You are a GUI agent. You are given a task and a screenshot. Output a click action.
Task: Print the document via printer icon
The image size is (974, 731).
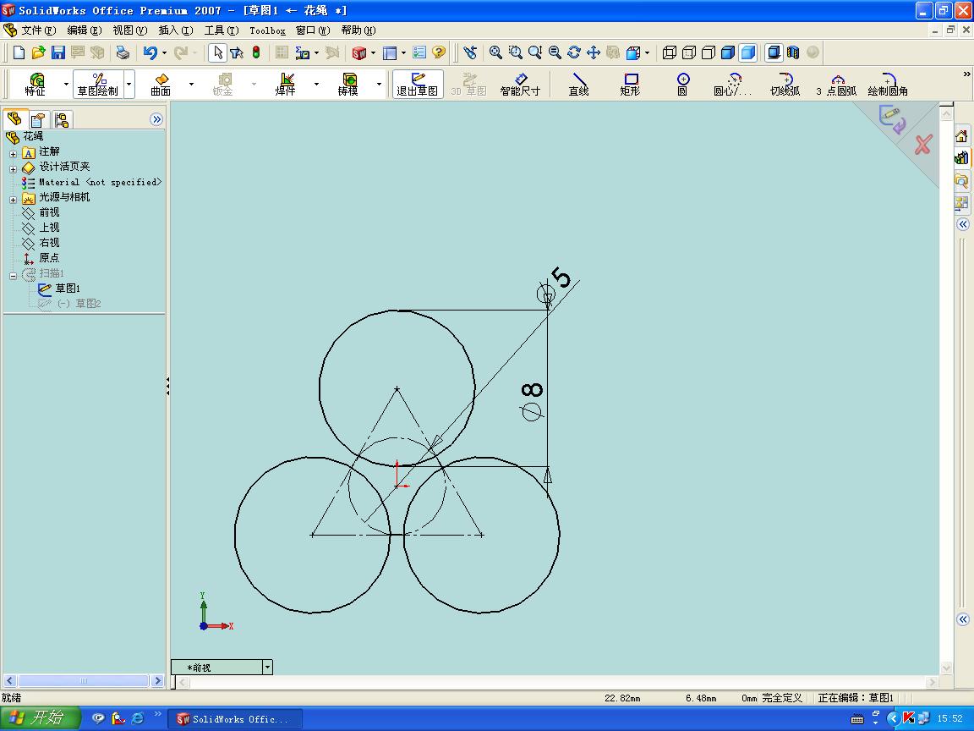[123, 52]
